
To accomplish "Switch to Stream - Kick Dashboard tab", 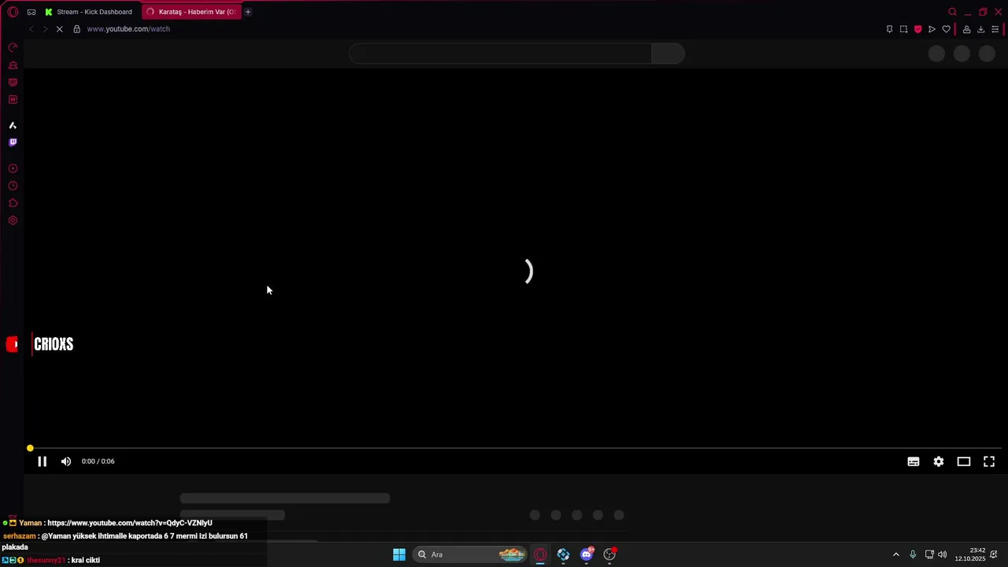I will [89, 12].
